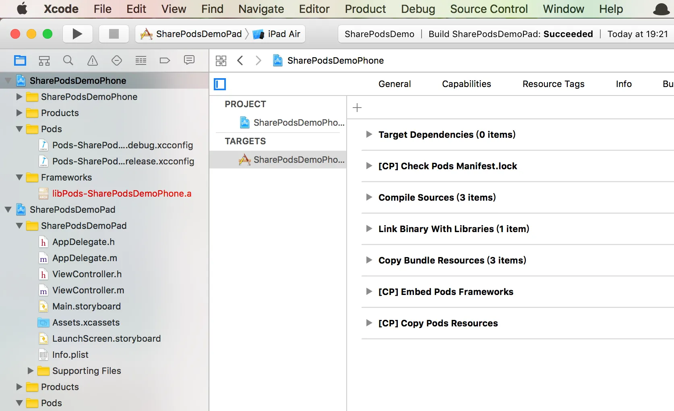Expand [CP] Copy Pods Resources phase
This screenshot has height=411, width=674.
pyautogui.click(x=369, y=323)
